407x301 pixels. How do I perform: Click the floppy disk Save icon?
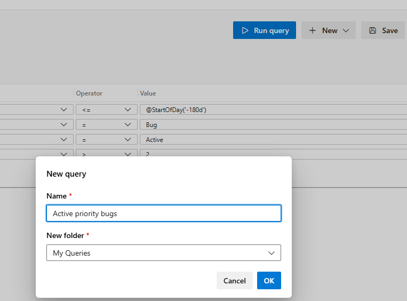(373, 30)
